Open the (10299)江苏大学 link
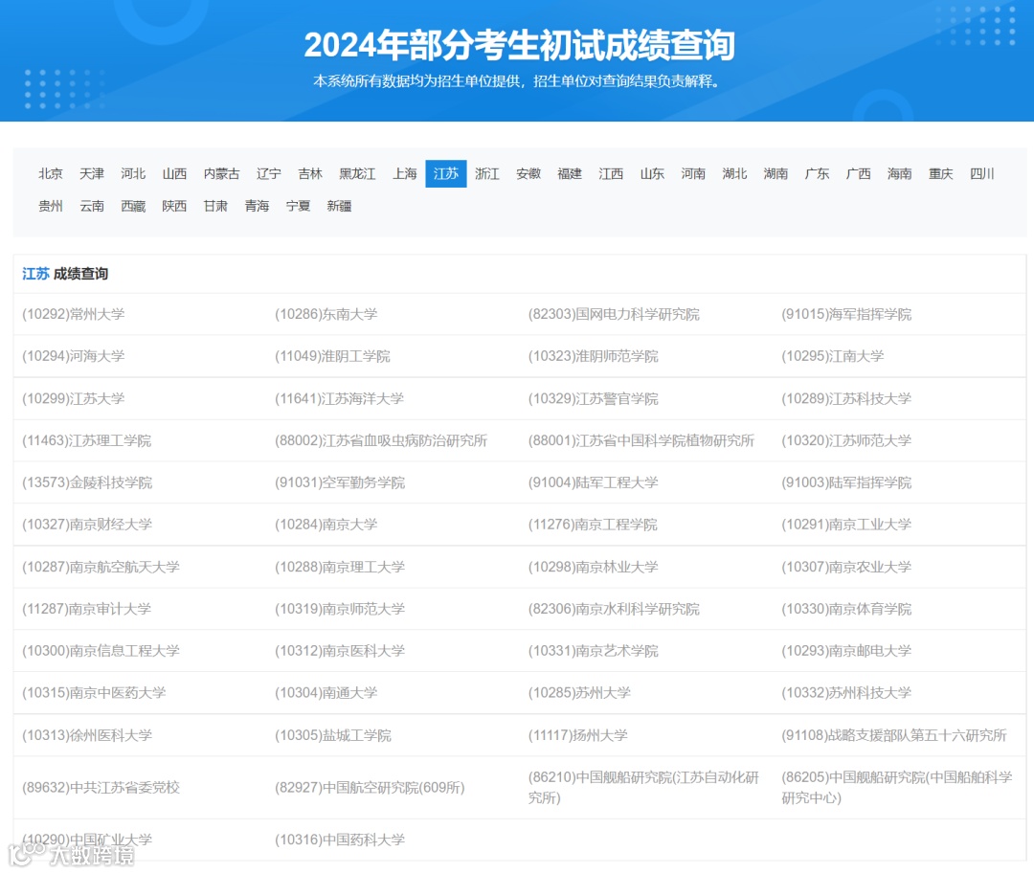1034x874 pixels. click(73, 398)
